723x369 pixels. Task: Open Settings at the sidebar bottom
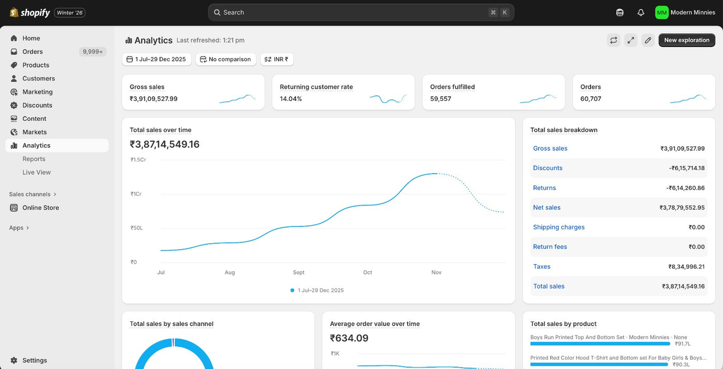57,360
